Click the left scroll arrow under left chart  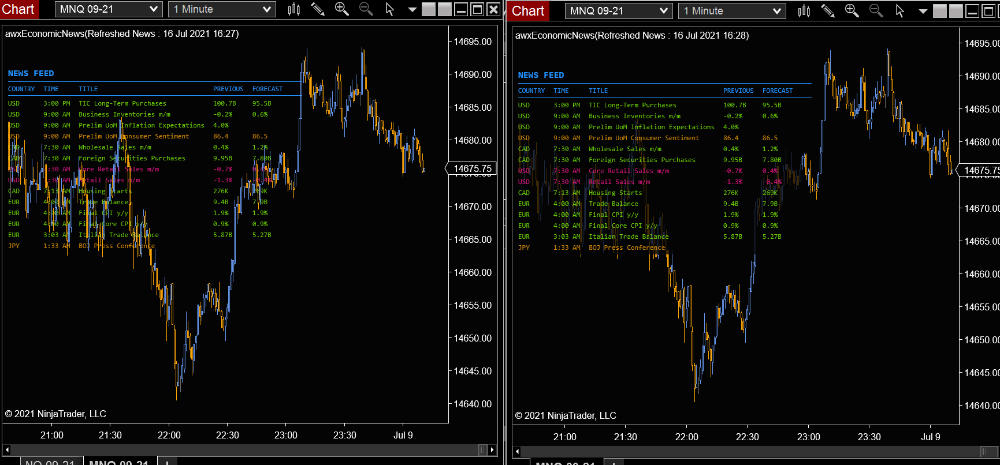tap(7, 450)
